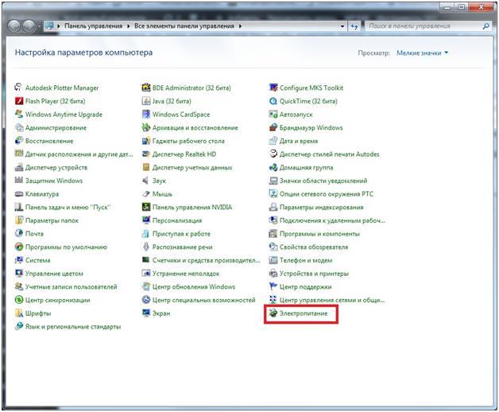Open the Распознавание речи microphone icon

[x=145, y=247]
